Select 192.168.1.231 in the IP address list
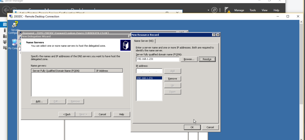The width and height of the screenshot is (305, 140). [149, 78]
